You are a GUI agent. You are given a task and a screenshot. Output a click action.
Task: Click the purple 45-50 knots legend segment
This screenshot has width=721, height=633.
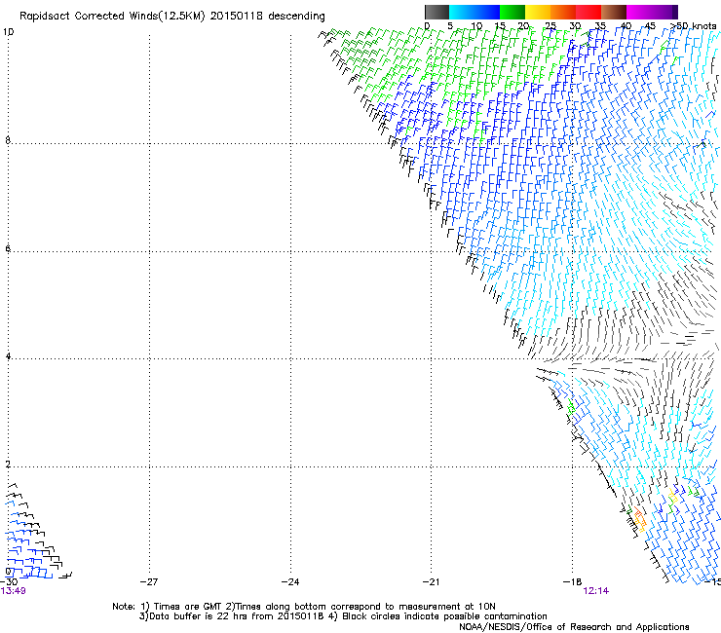point(664,12)
